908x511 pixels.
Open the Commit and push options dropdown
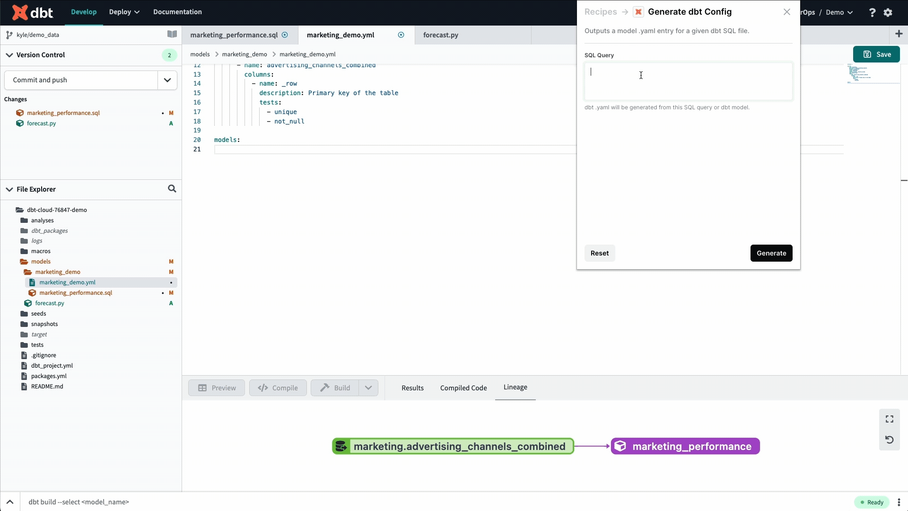coord(167,80)
